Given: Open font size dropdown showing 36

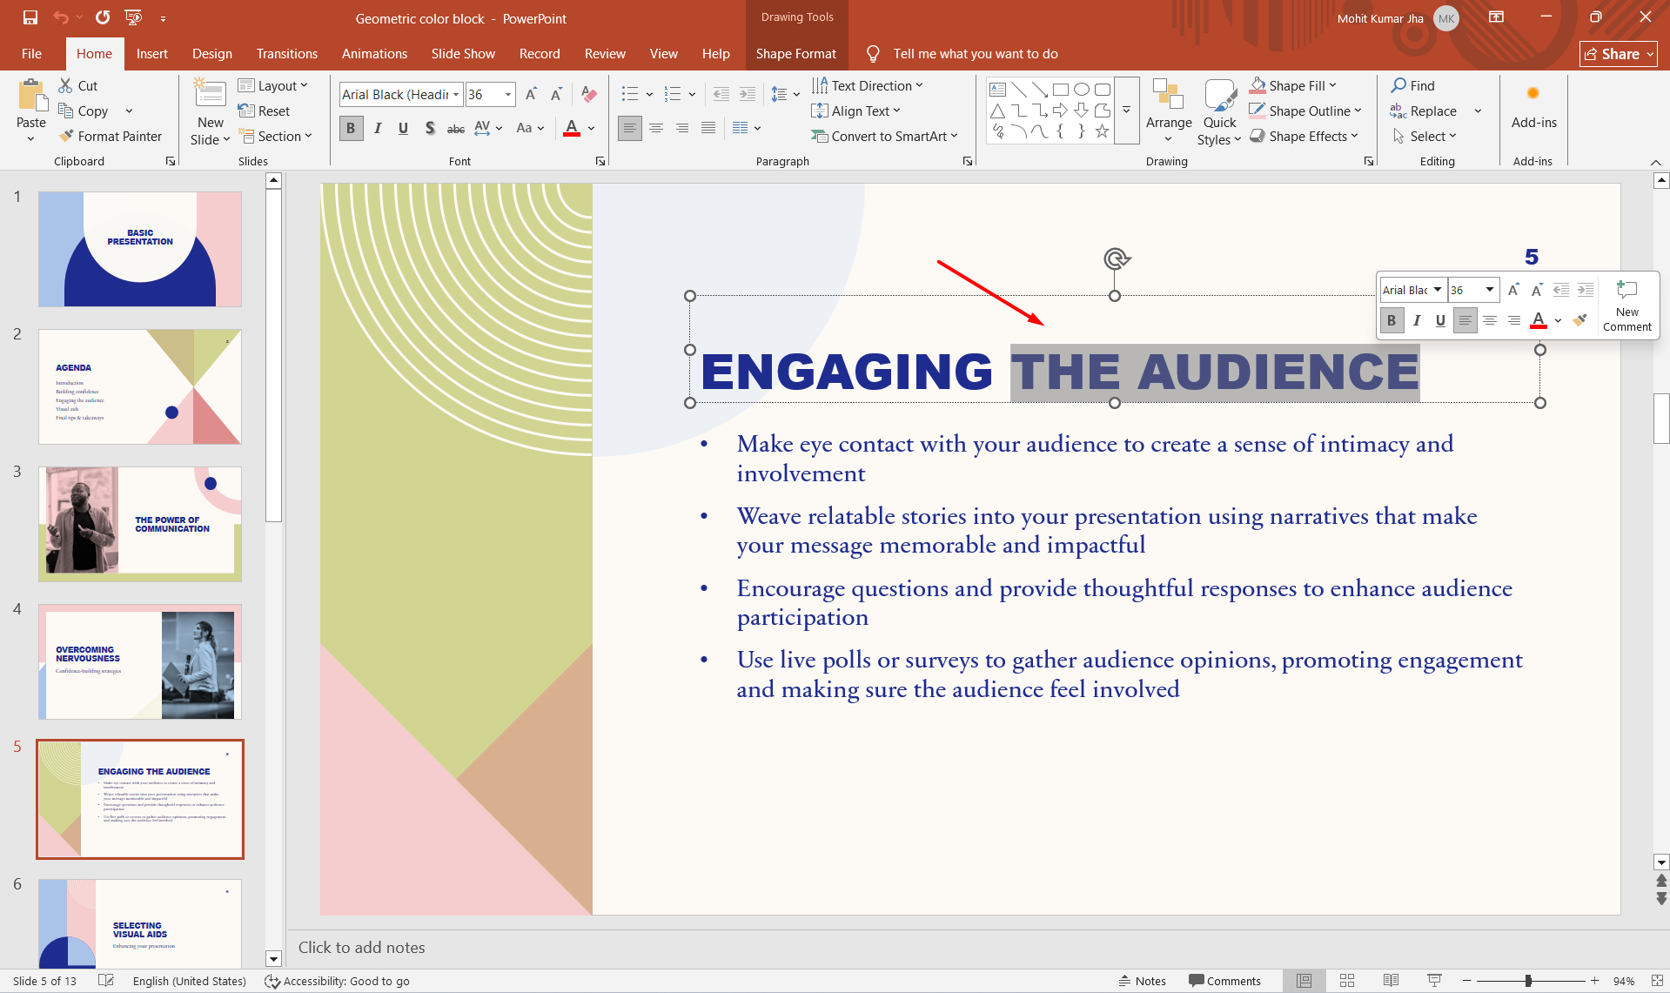Looking at the screenshot, I should click(508, 94).
